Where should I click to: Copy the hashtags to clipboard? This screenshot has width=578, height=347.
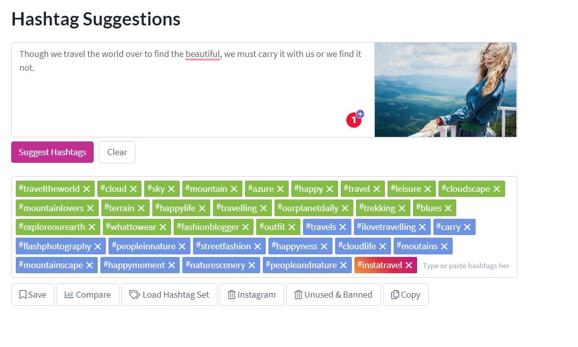pyautogui.click(x=406, y=295)
